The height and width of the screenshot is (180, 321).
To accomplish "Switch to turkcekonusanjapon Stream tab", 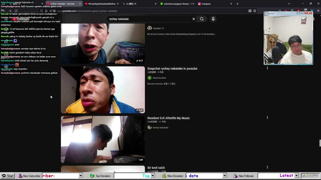I will pos(177,4).
